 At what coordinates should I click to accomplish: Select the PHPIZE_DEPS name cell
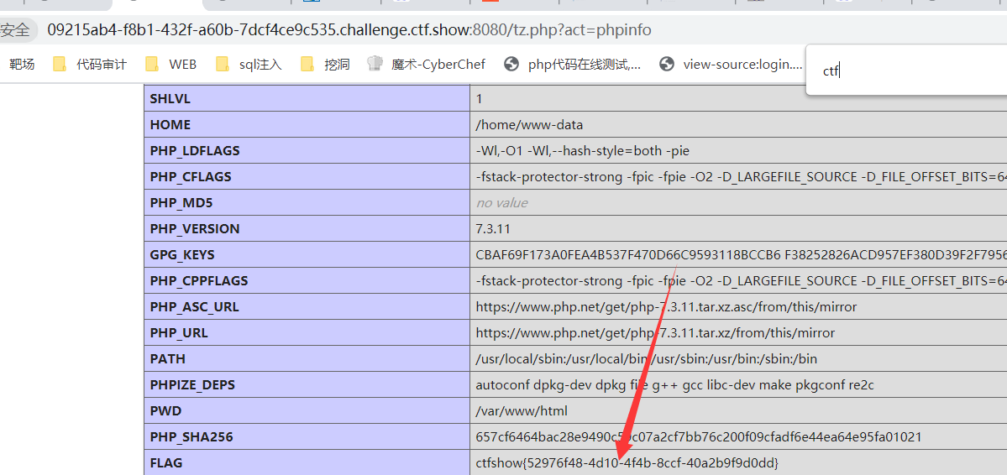(307, 384)
